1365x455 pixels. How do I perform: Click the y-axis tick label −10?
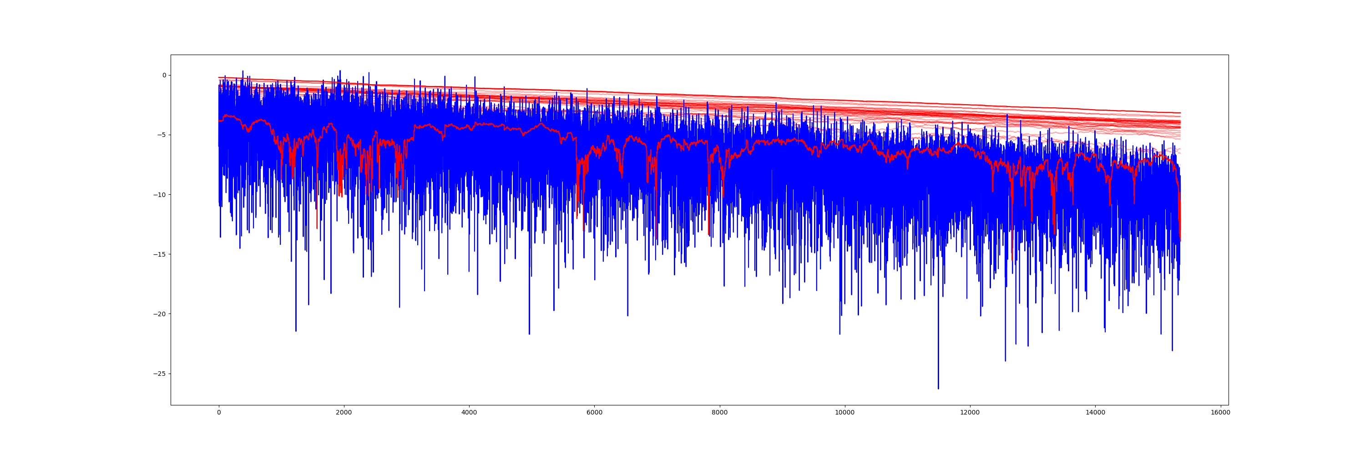(x=160, y=195)
